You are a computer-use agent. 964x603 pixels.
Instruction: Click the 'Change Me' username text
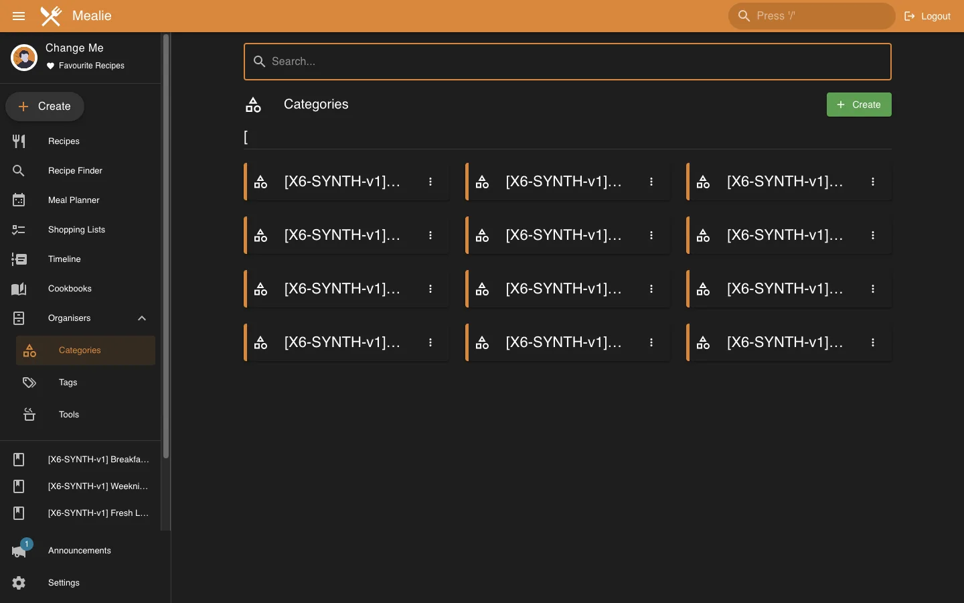click(x=74, y=48)
